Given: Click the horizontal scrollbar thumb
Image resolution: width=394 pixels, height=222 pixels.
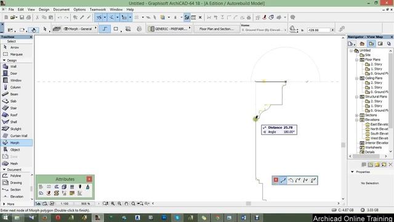Looking at the screenshot, I should 249,203.
